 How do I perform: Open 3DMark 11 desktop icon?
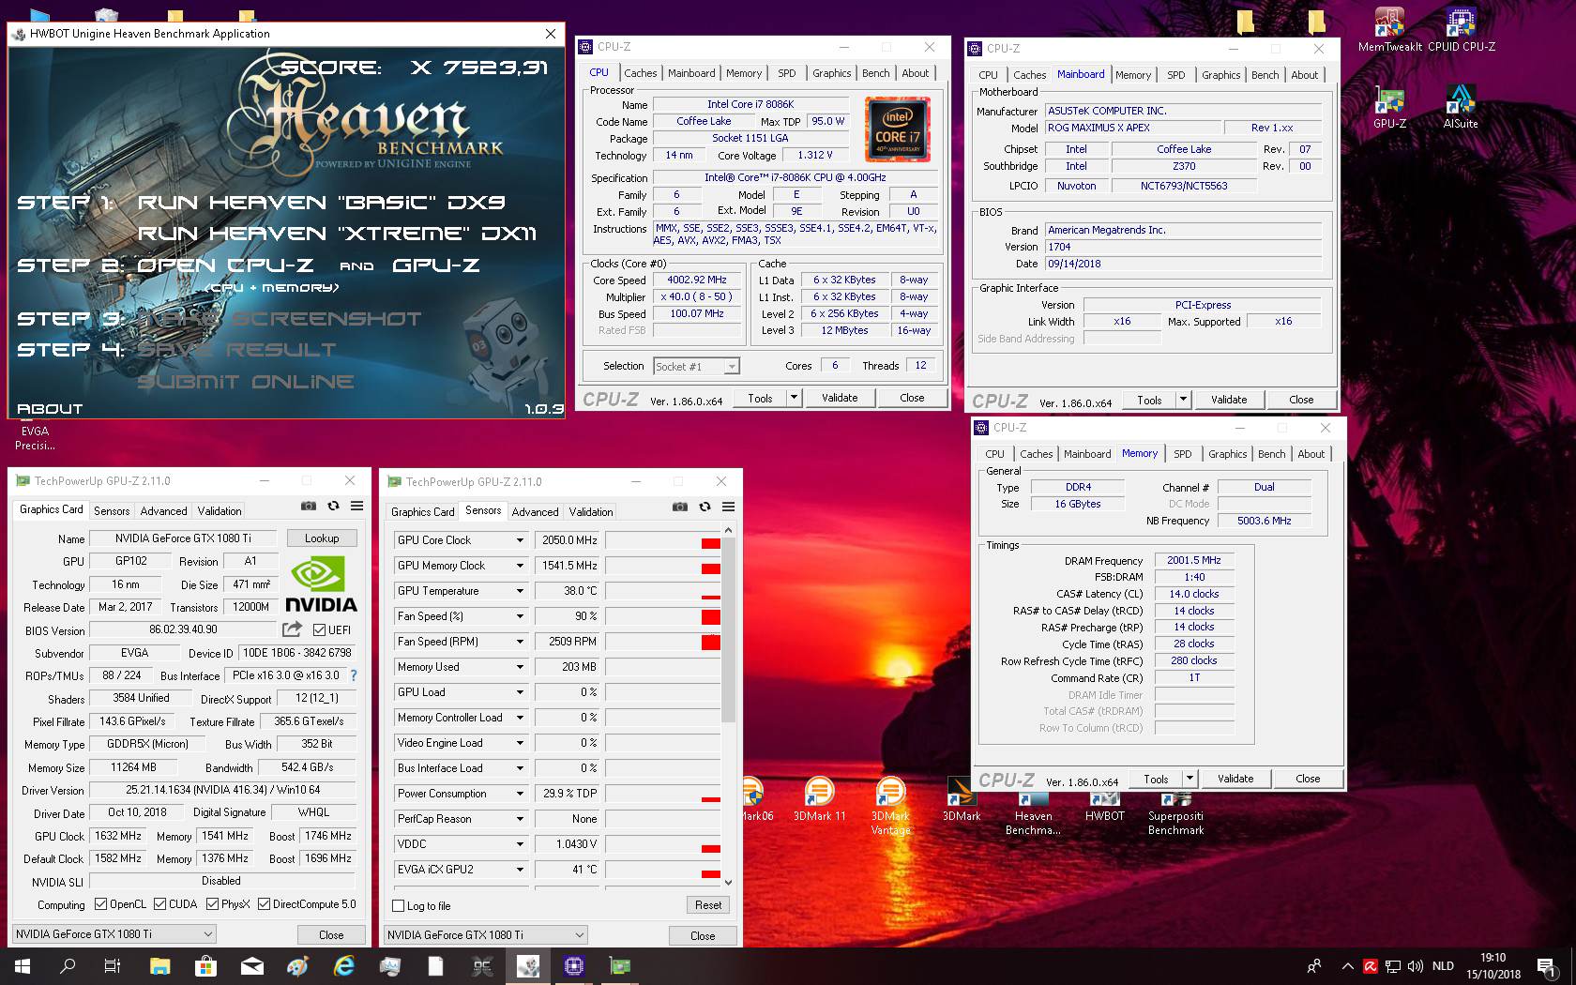[x=819, y=799]
